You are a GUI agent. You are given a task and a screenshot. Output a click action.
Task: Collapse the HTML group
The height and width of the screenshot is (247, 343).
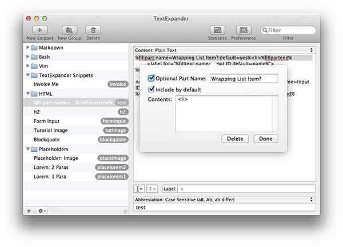(29, 94)
